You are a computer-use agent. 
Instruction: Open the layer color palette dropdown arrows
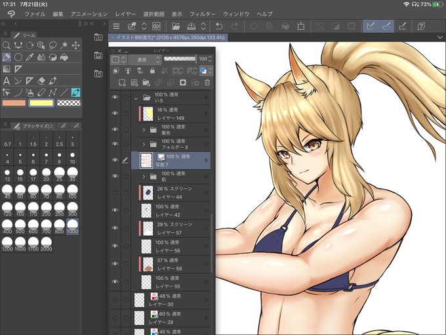click(210, 71)
